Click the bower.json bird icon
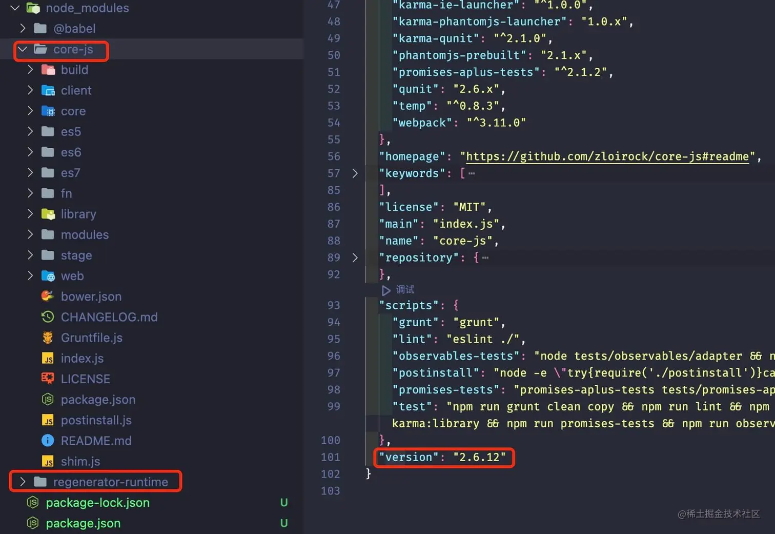This screenshot has width=775, height=534. (x=48, y=296)
